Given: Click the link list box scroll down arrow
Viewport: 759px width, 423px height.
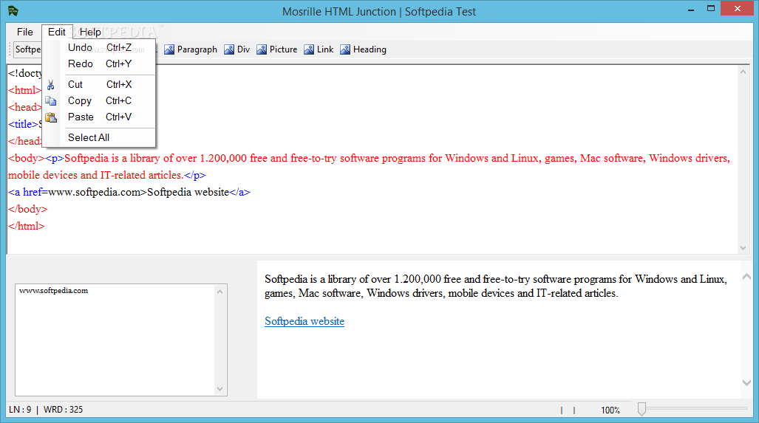Looking at the screenshot, I should tap(219, 389).
